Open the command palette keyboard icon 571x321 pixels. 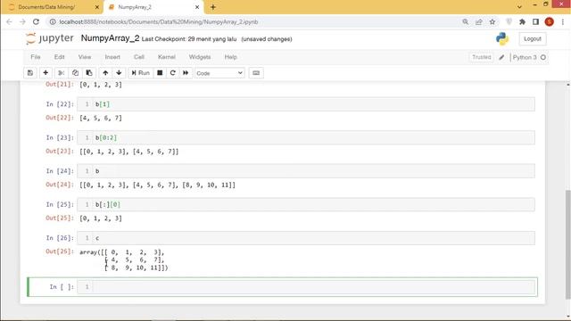256,73
